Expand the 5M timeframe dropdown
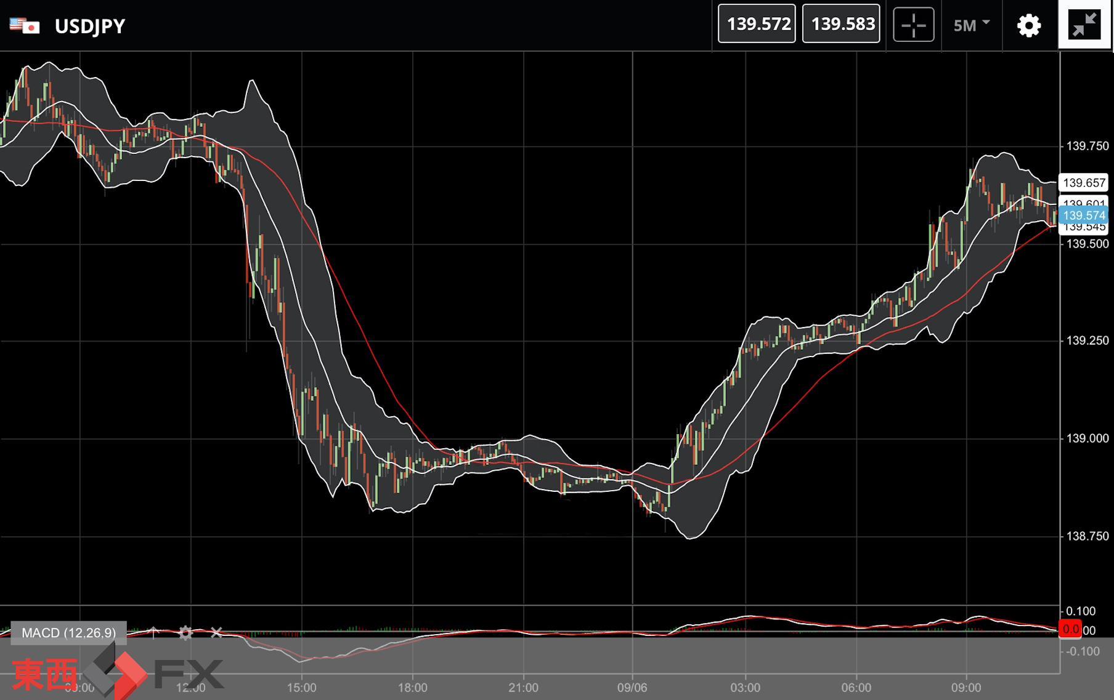 (971, 25)
